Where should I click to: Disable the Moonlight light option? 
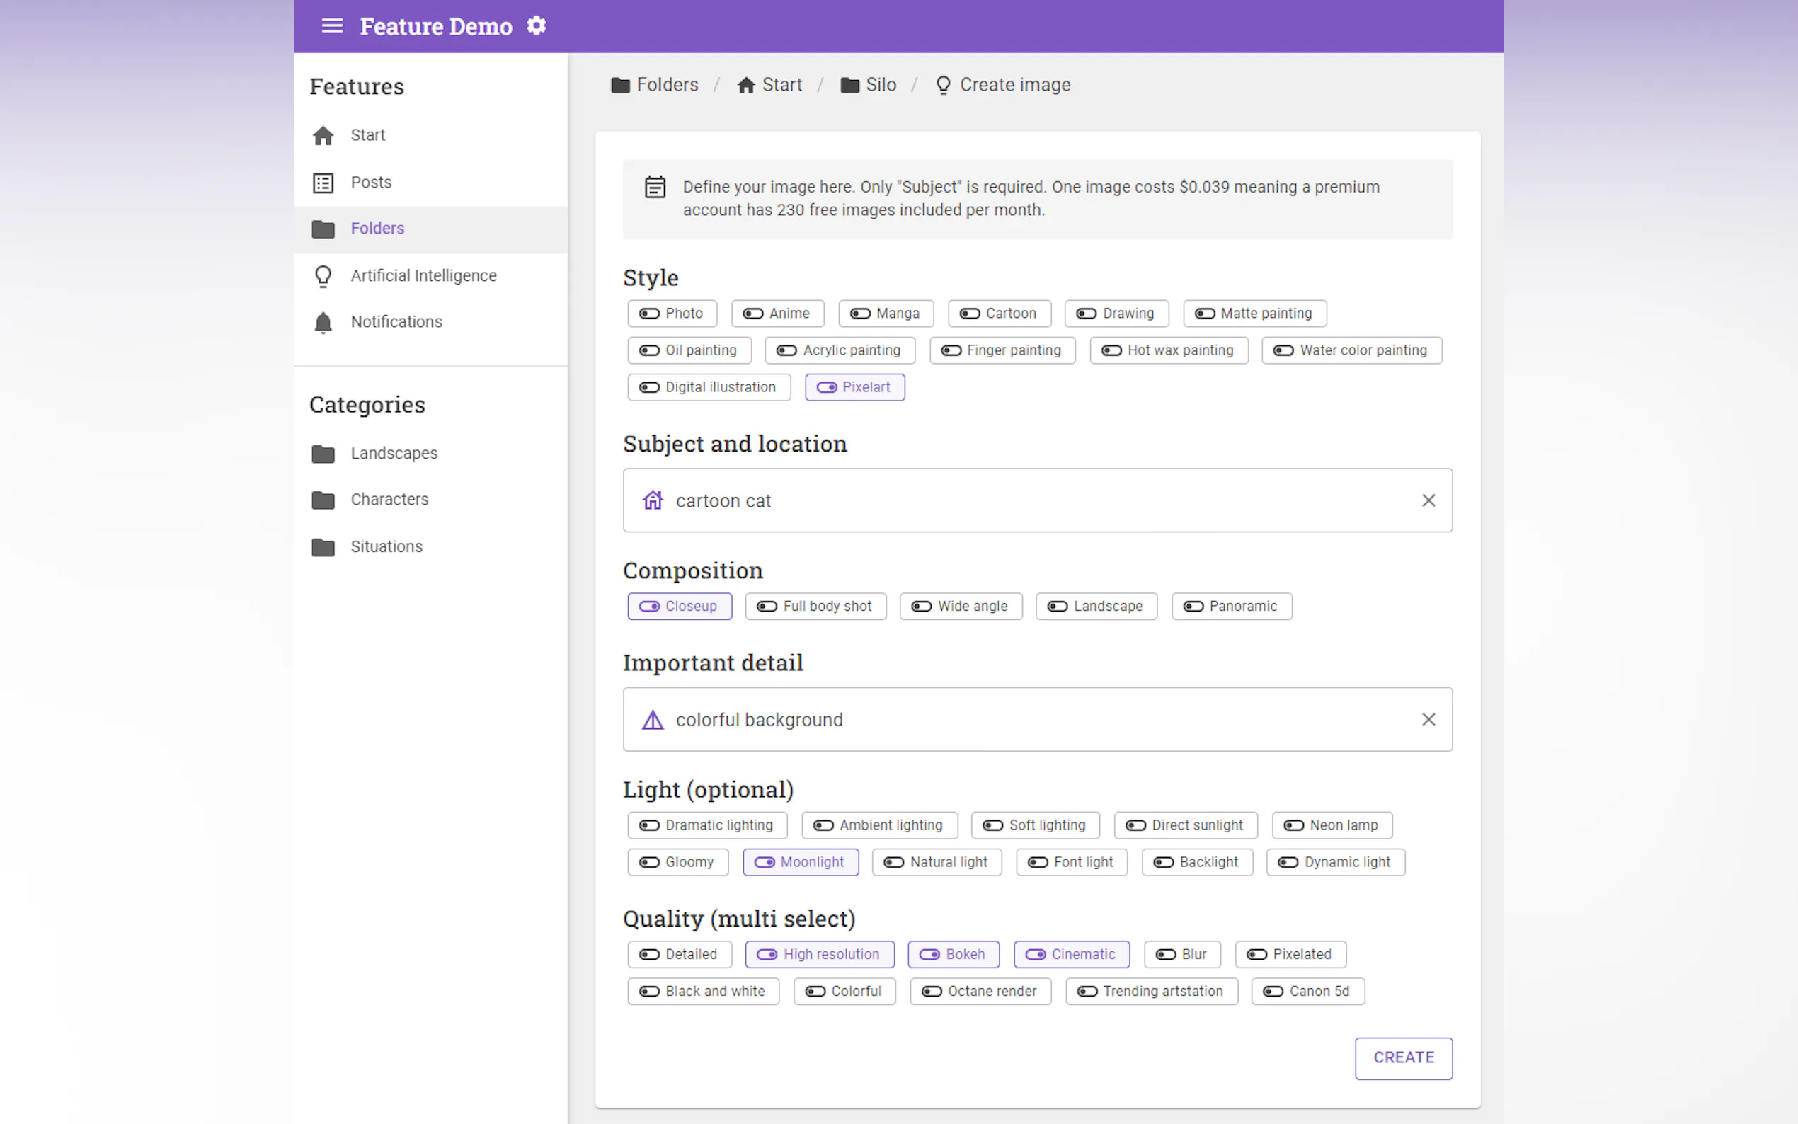pyautogui.click(x=801, y=862)
